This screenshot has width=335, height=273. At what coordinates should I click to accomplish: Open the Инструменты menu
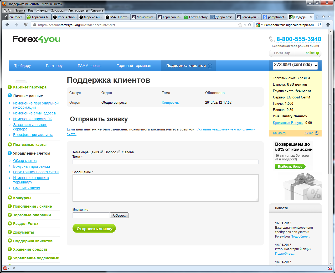pos(78,10)
